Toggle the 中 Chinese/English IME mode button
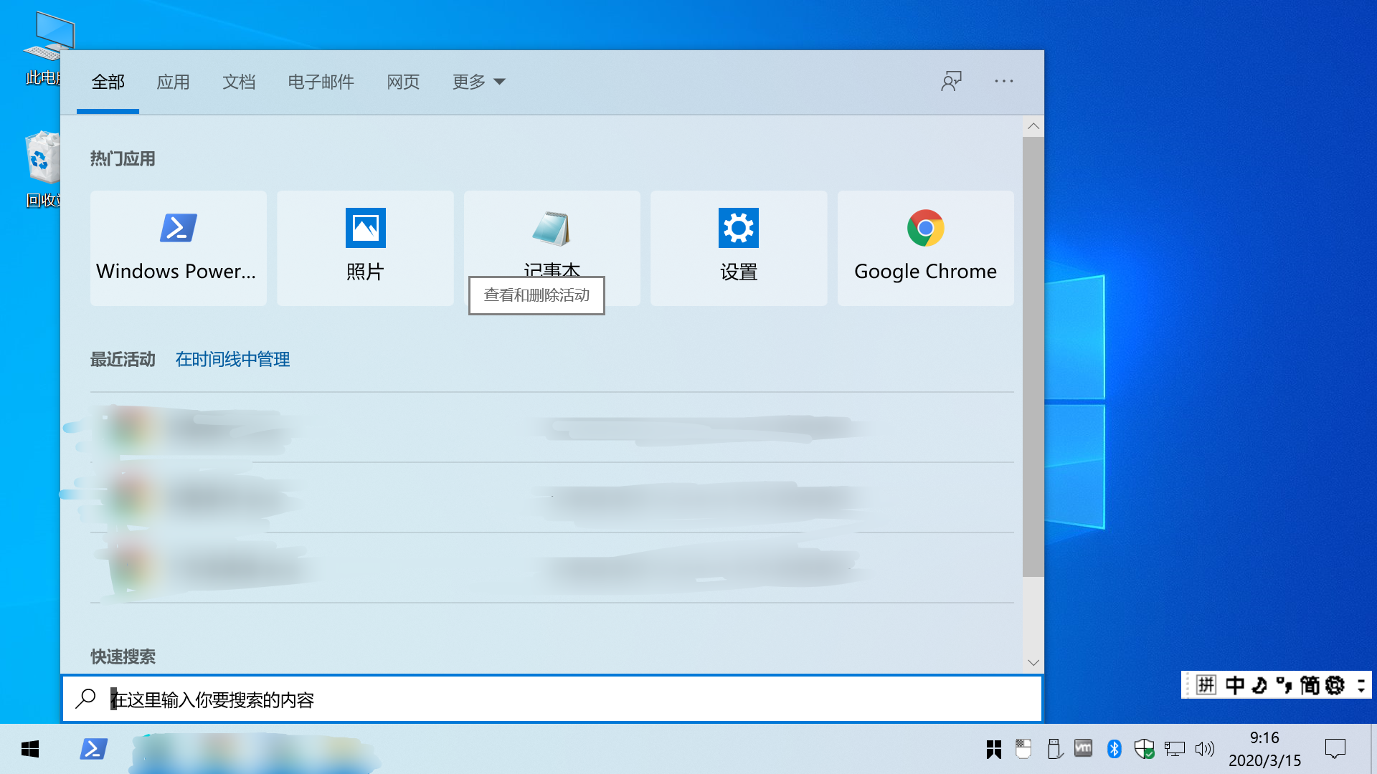Screen dimensions: 1377x774 pyautogui.click(x=1234, y=685)
